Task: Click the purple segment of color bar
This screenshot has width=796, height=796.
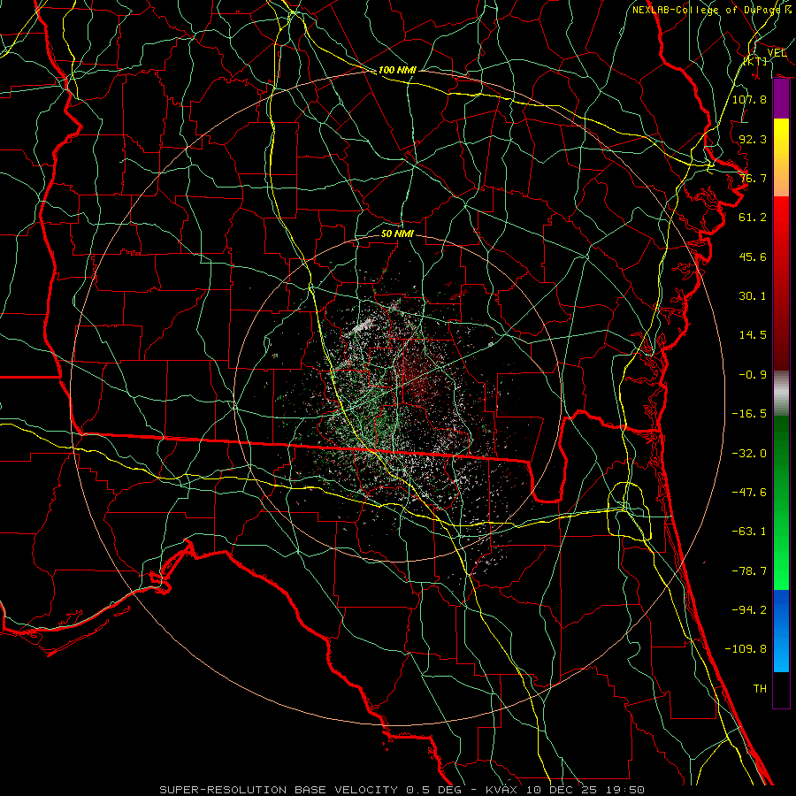Action: tap(781, 99)
